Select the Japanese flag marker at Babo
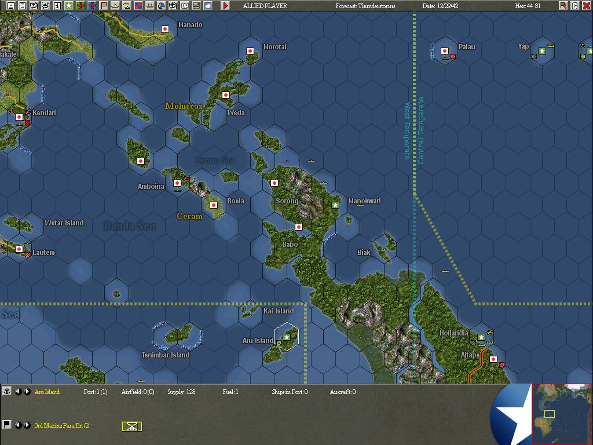Viewport: 593px width, 445px height. [x=299, y=227]
